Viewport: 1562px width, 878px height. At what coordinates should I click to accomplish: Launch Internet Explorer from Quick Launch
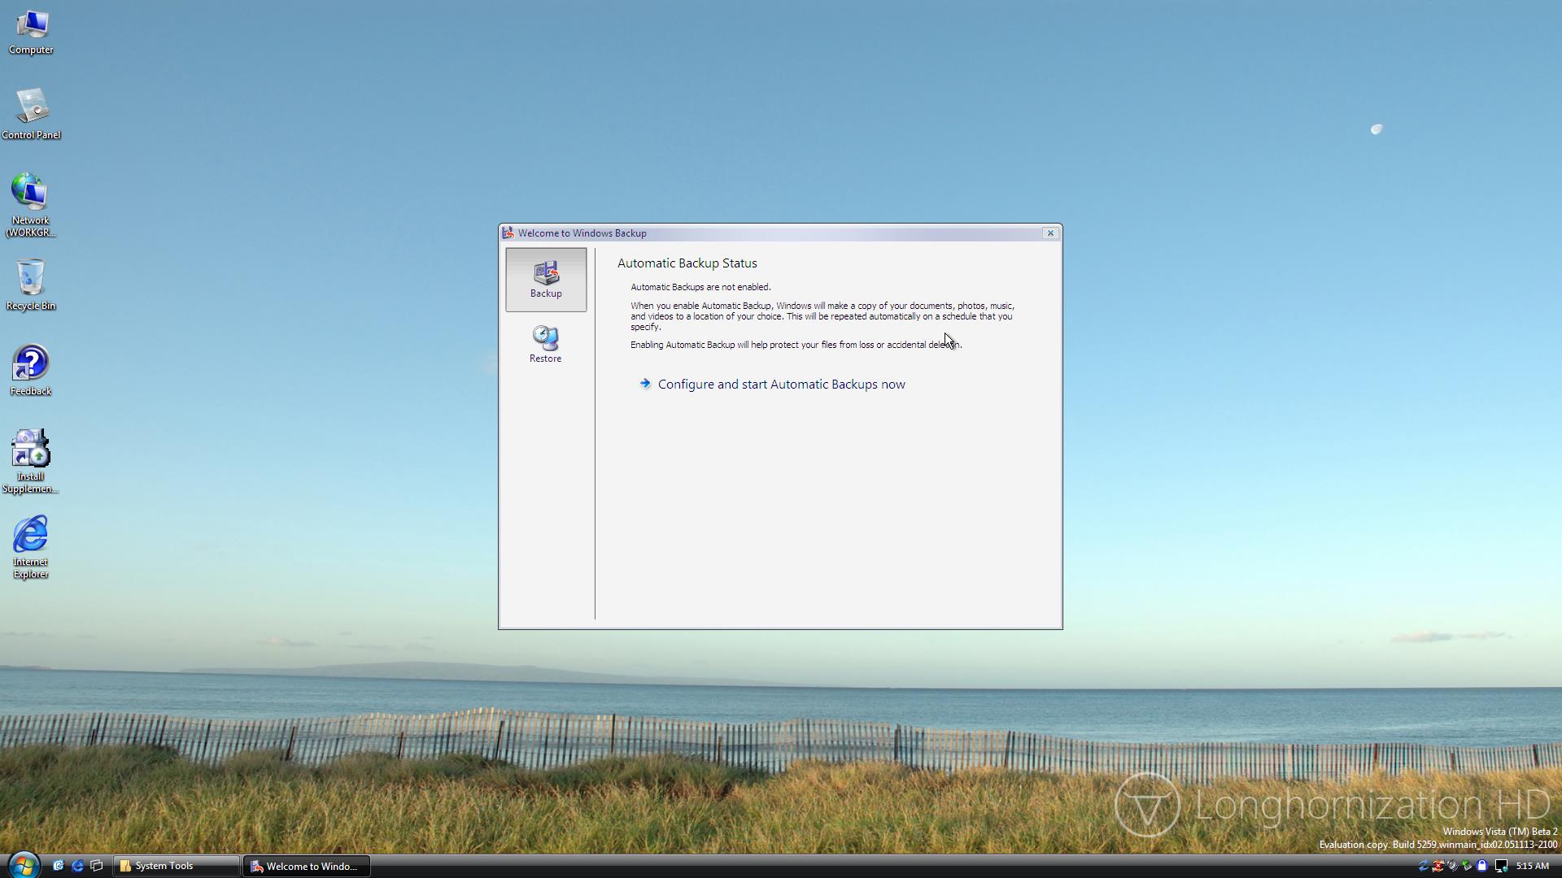click(77, 866)
